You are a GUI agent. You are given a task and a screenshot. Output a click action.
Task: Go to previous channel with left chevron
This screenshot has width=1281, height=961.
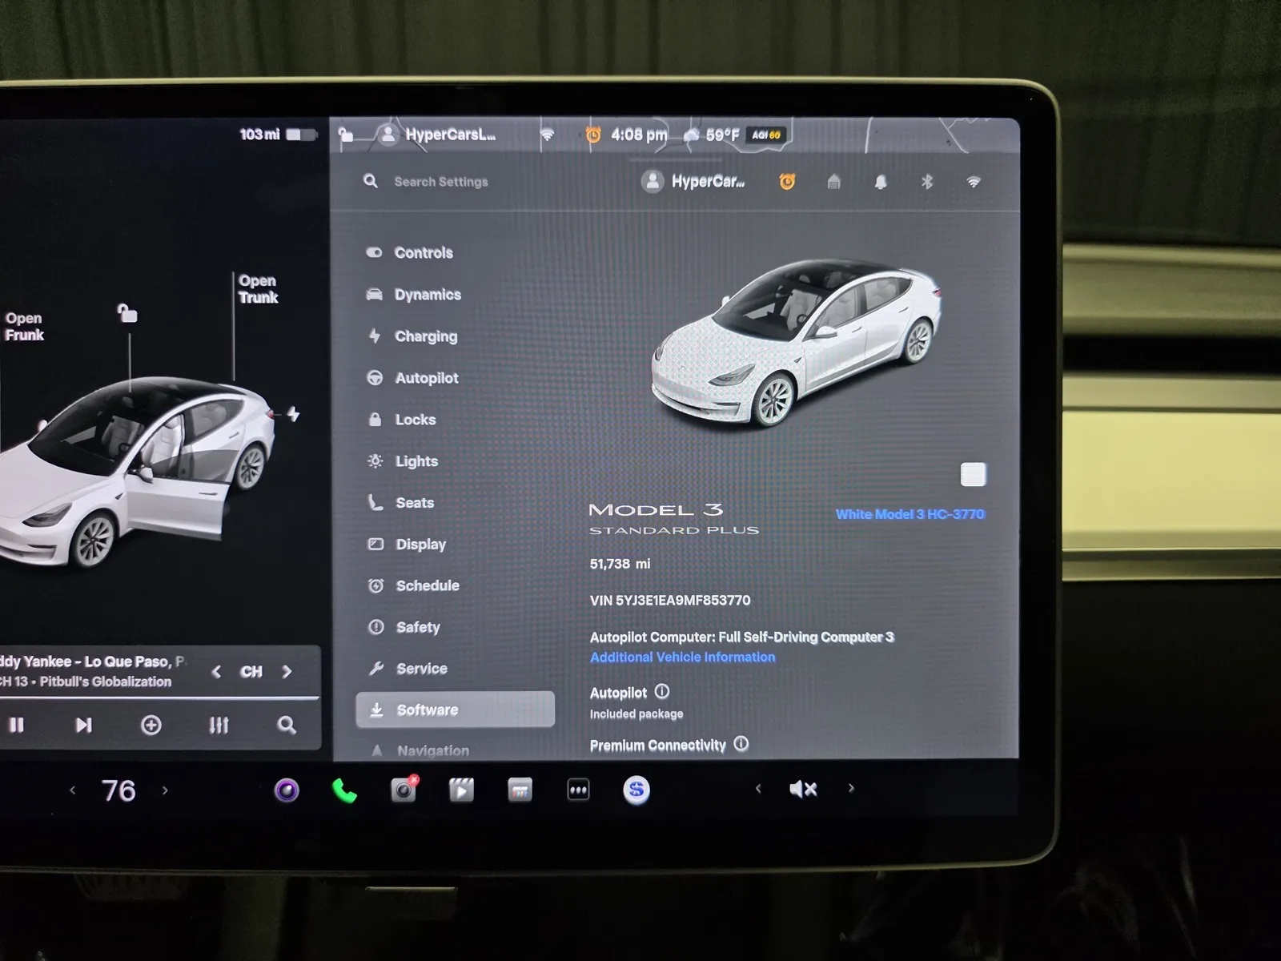(216, 672)
